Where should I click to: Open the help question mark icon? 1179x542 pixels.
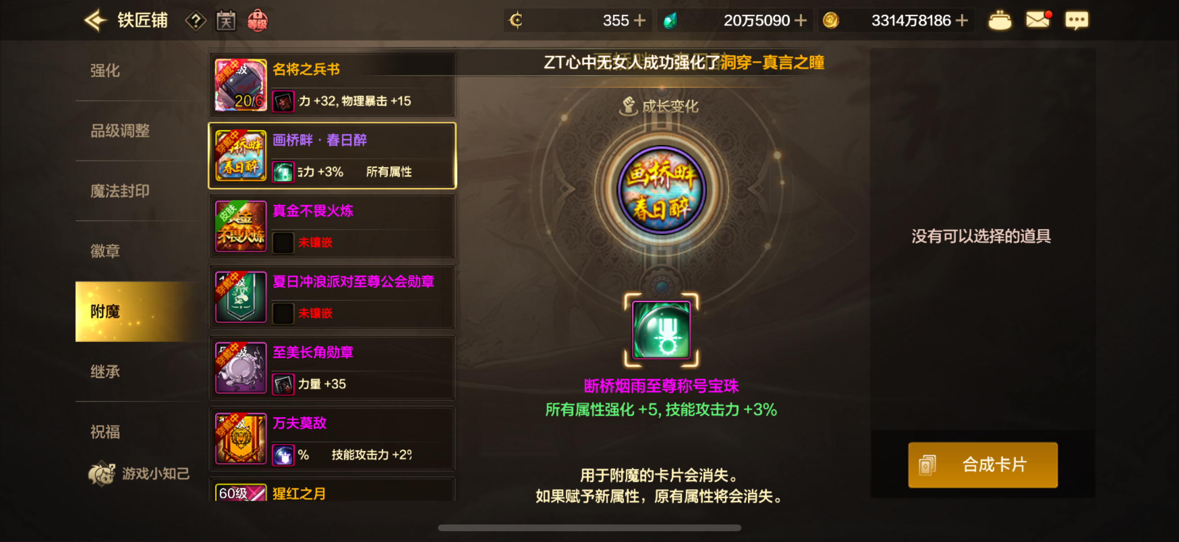pos(196,21)
